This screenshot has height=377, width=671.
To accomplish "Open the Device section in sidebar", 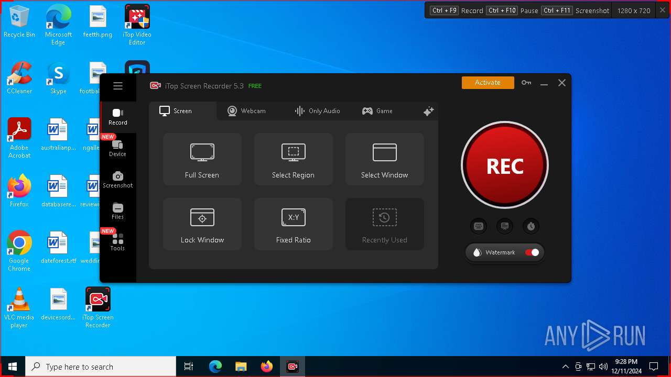I will (118, 149).
